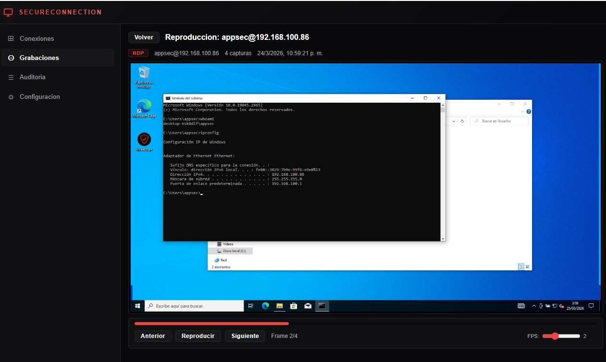The image size is (606, 362).
Task: Open the Configuracion sidebar item
Action: pos(58,97)
